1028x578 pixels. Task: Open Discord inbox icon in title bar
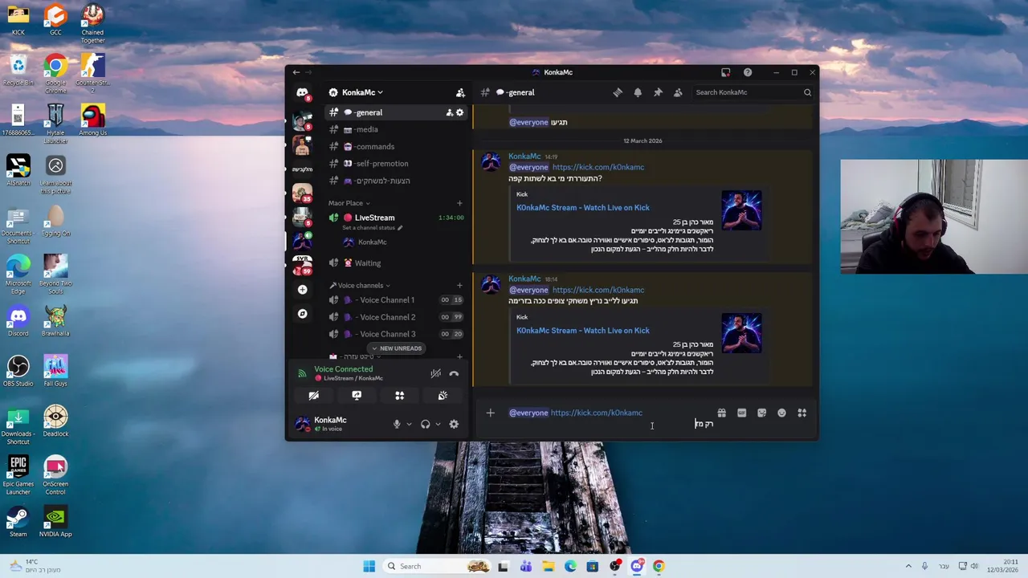pos(725,72)
